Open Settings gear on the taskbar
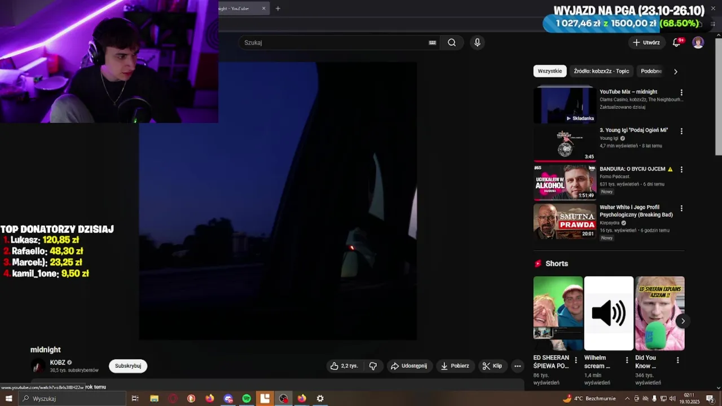 pyautogui.click(x=320, y=399)
